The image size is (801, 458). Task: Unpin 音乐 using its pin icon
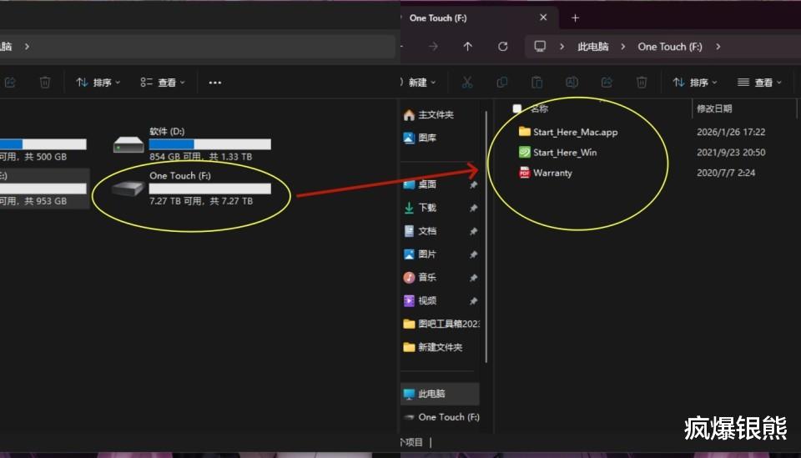point(474,278)
